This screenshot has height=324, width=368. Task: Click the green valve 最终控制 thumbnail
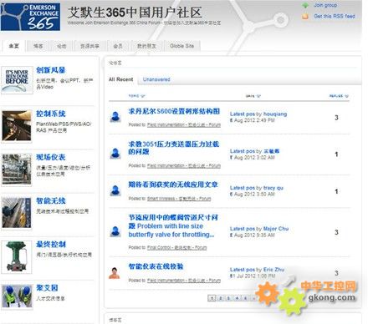coord(17,256)
